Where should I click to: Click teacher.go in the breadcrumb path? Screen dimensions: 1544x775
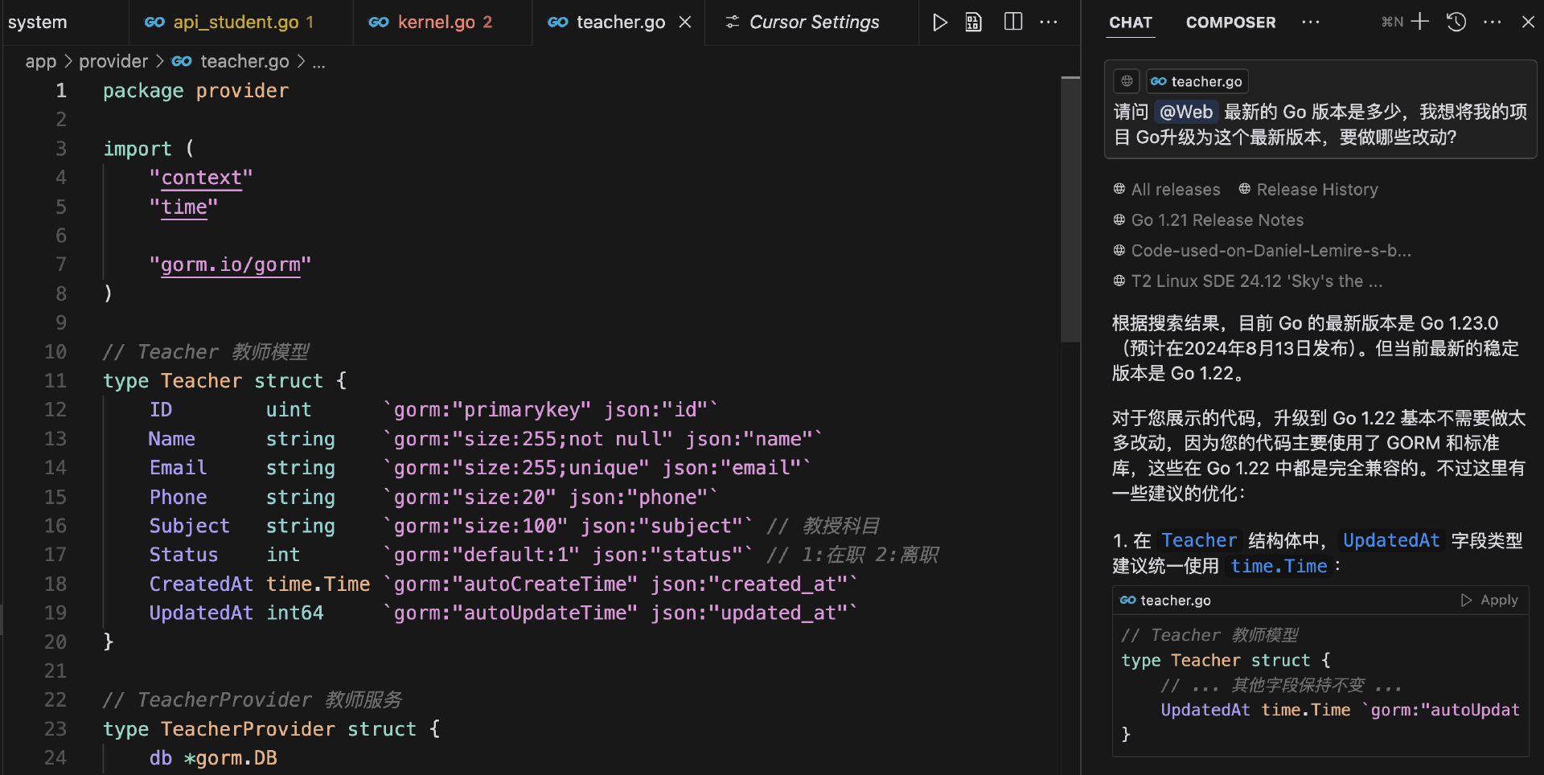244,61
